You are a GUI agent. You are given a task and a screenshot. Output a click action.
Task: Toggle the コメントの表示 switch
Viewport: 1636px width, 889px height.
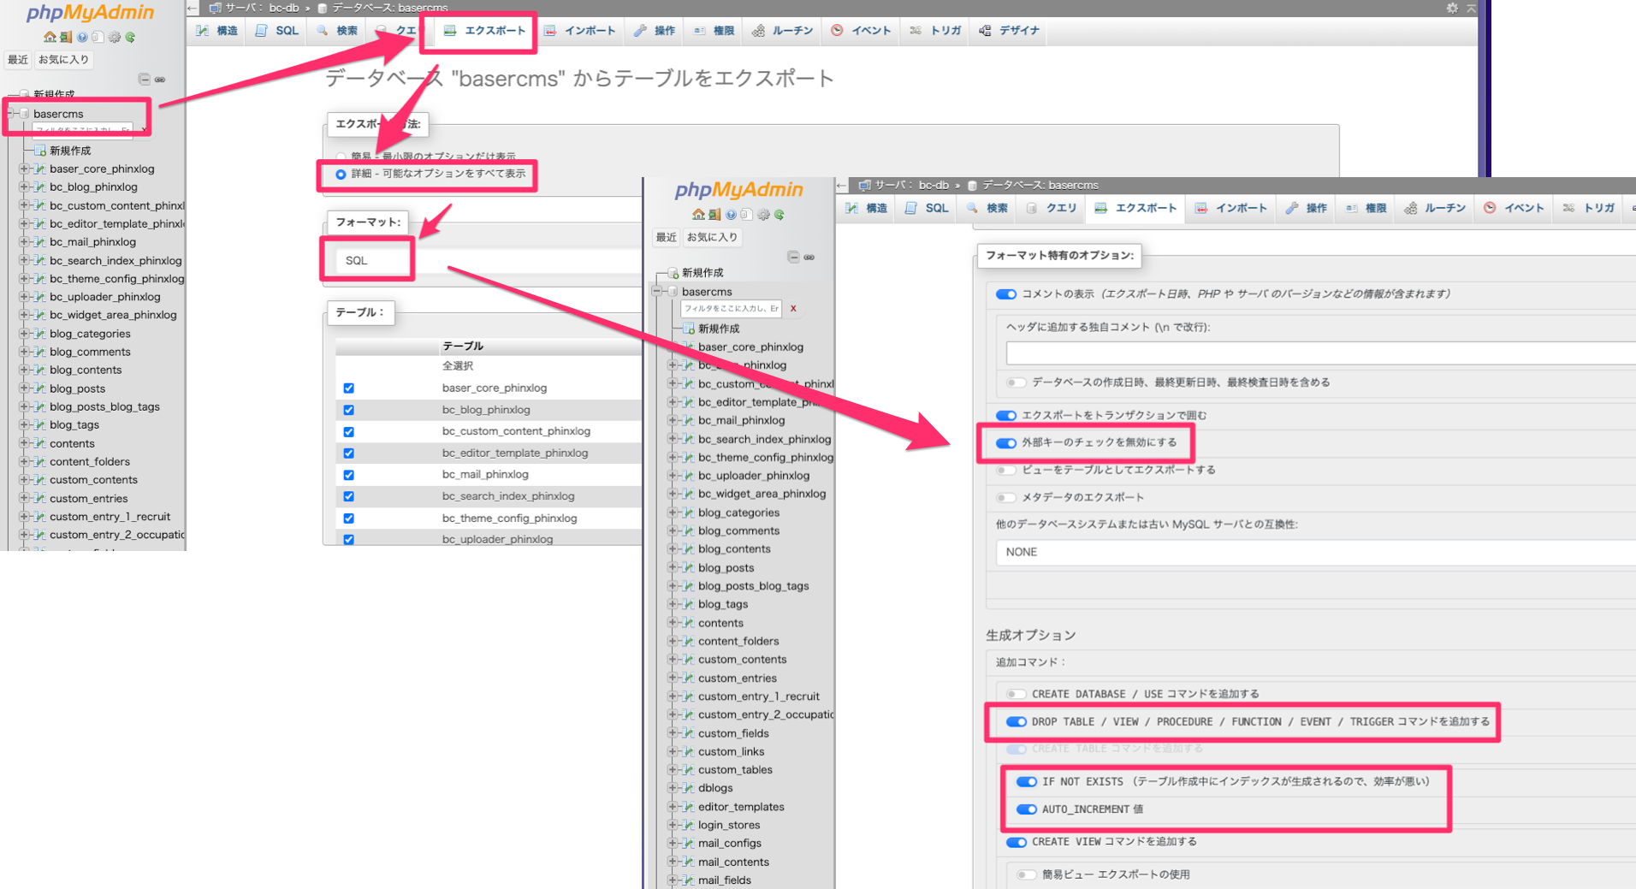pyautogui.click(x=1006, y=294)
